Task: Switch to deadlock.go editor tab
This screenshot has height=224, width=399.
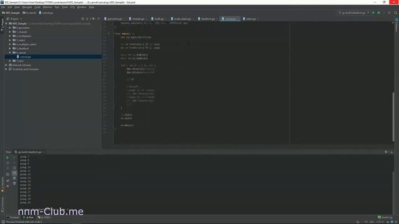Action: (208, 19)
